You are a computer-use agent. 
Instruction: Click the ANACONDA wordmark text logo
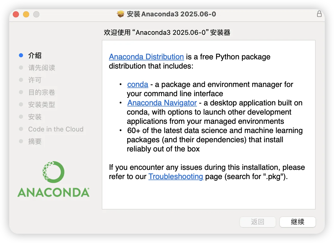pos(53,193)
